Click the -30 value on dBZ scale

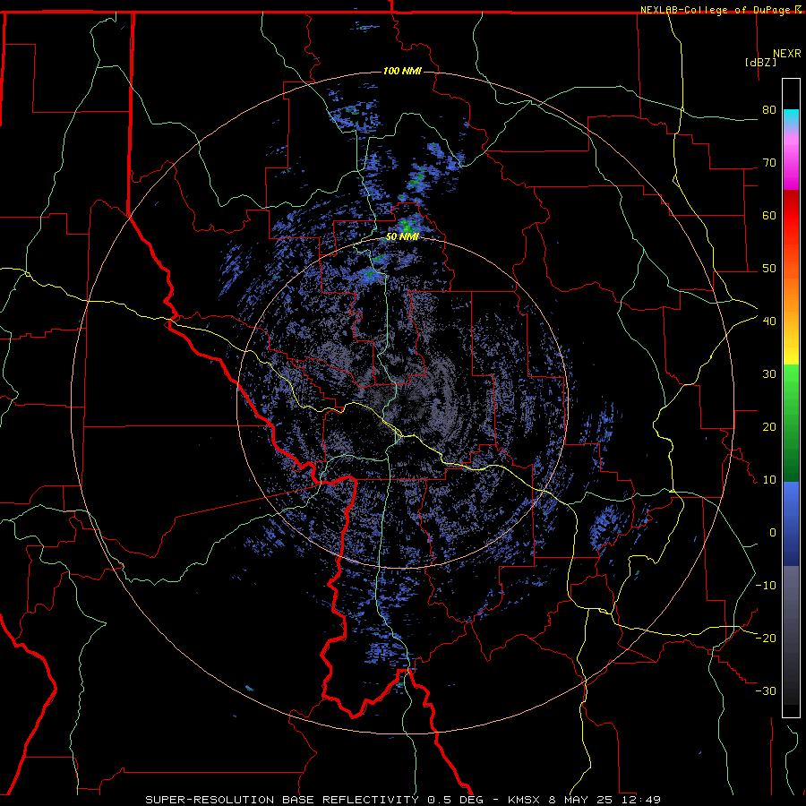tap(766, 691)
